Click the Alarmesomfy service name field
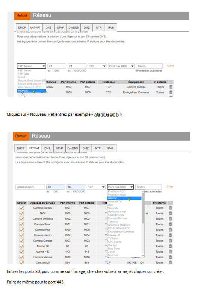 click(x=30, y=187)
